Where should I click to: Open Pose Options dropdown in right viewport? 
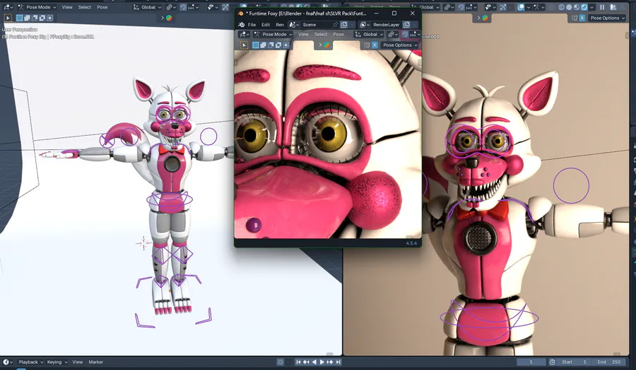click(607, 18)
